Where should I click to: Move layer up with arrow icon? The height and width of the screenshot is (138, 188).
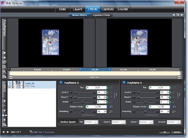click(x=5, y=110)
